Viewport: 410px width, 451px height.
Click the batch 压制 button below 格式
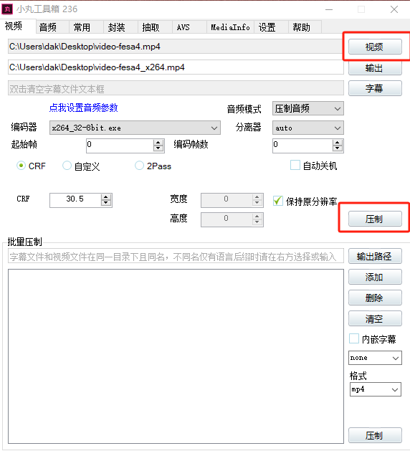click(375, 435)
